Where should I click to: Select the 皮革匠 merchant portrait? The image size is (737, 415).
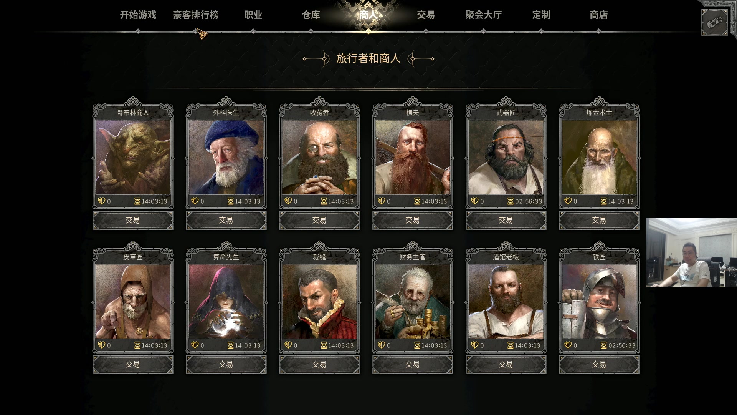[133, 301]
